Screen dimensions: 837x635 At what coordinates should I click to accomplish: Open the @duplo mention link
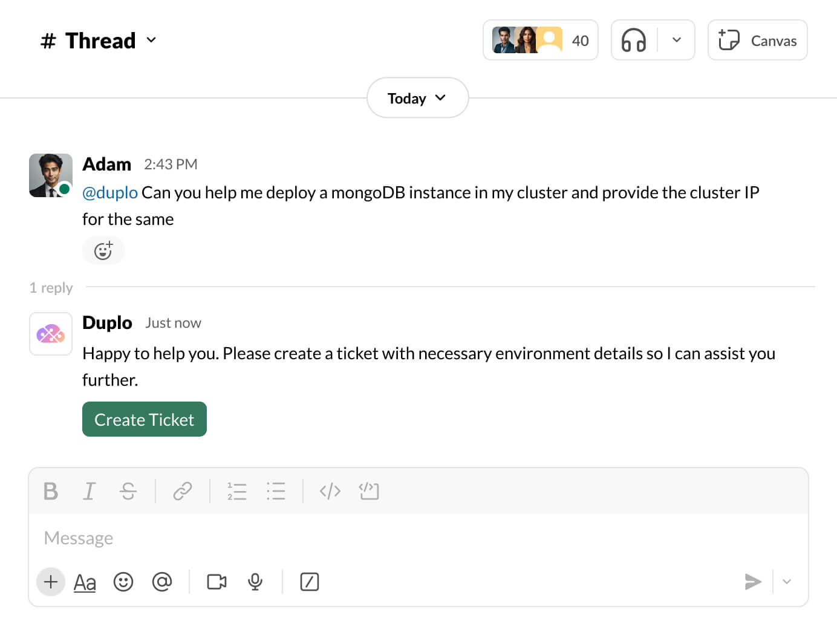[110, 192]
